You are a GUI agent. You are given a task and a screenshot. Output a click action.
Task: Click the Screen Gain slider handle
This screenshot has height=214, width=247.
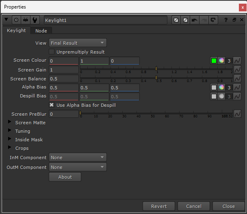[x=156, y=69]
